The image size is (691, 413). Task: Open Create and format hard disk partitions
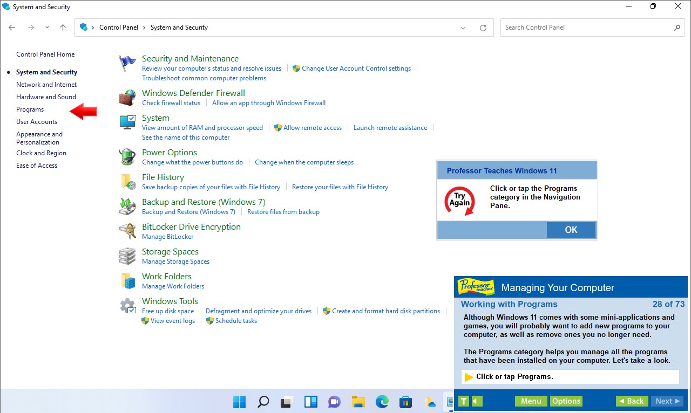point(386,311)
